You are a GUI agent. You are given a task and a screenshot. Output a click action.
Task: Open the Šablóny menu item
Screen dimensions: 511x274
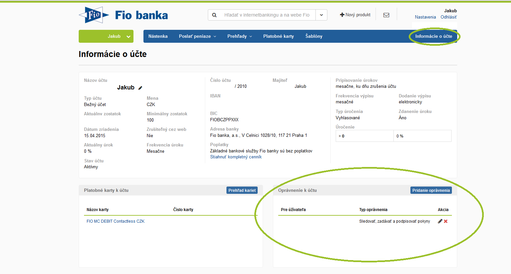[x=314, y=36]
